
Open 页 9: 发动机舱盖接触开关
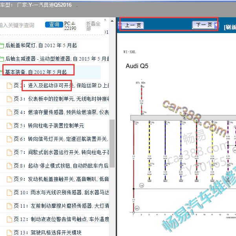point(61,179)
